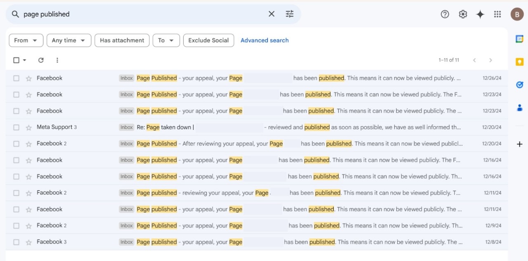Expand the select-all dropdown arrow

[24, 60]
